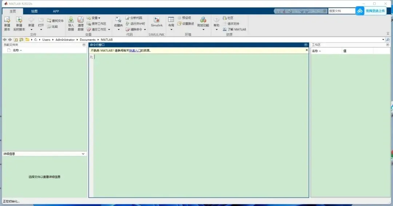Screen dimensions: 393x206
Task: Click 清空工作区 (Clear Workspace) button
Action: [x=96, y=29]
